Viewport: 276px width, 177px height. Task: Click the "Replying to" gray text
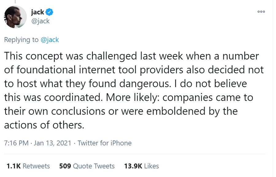21,40
